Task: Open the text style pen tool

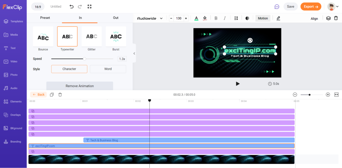Action: (x=278, y=18)
